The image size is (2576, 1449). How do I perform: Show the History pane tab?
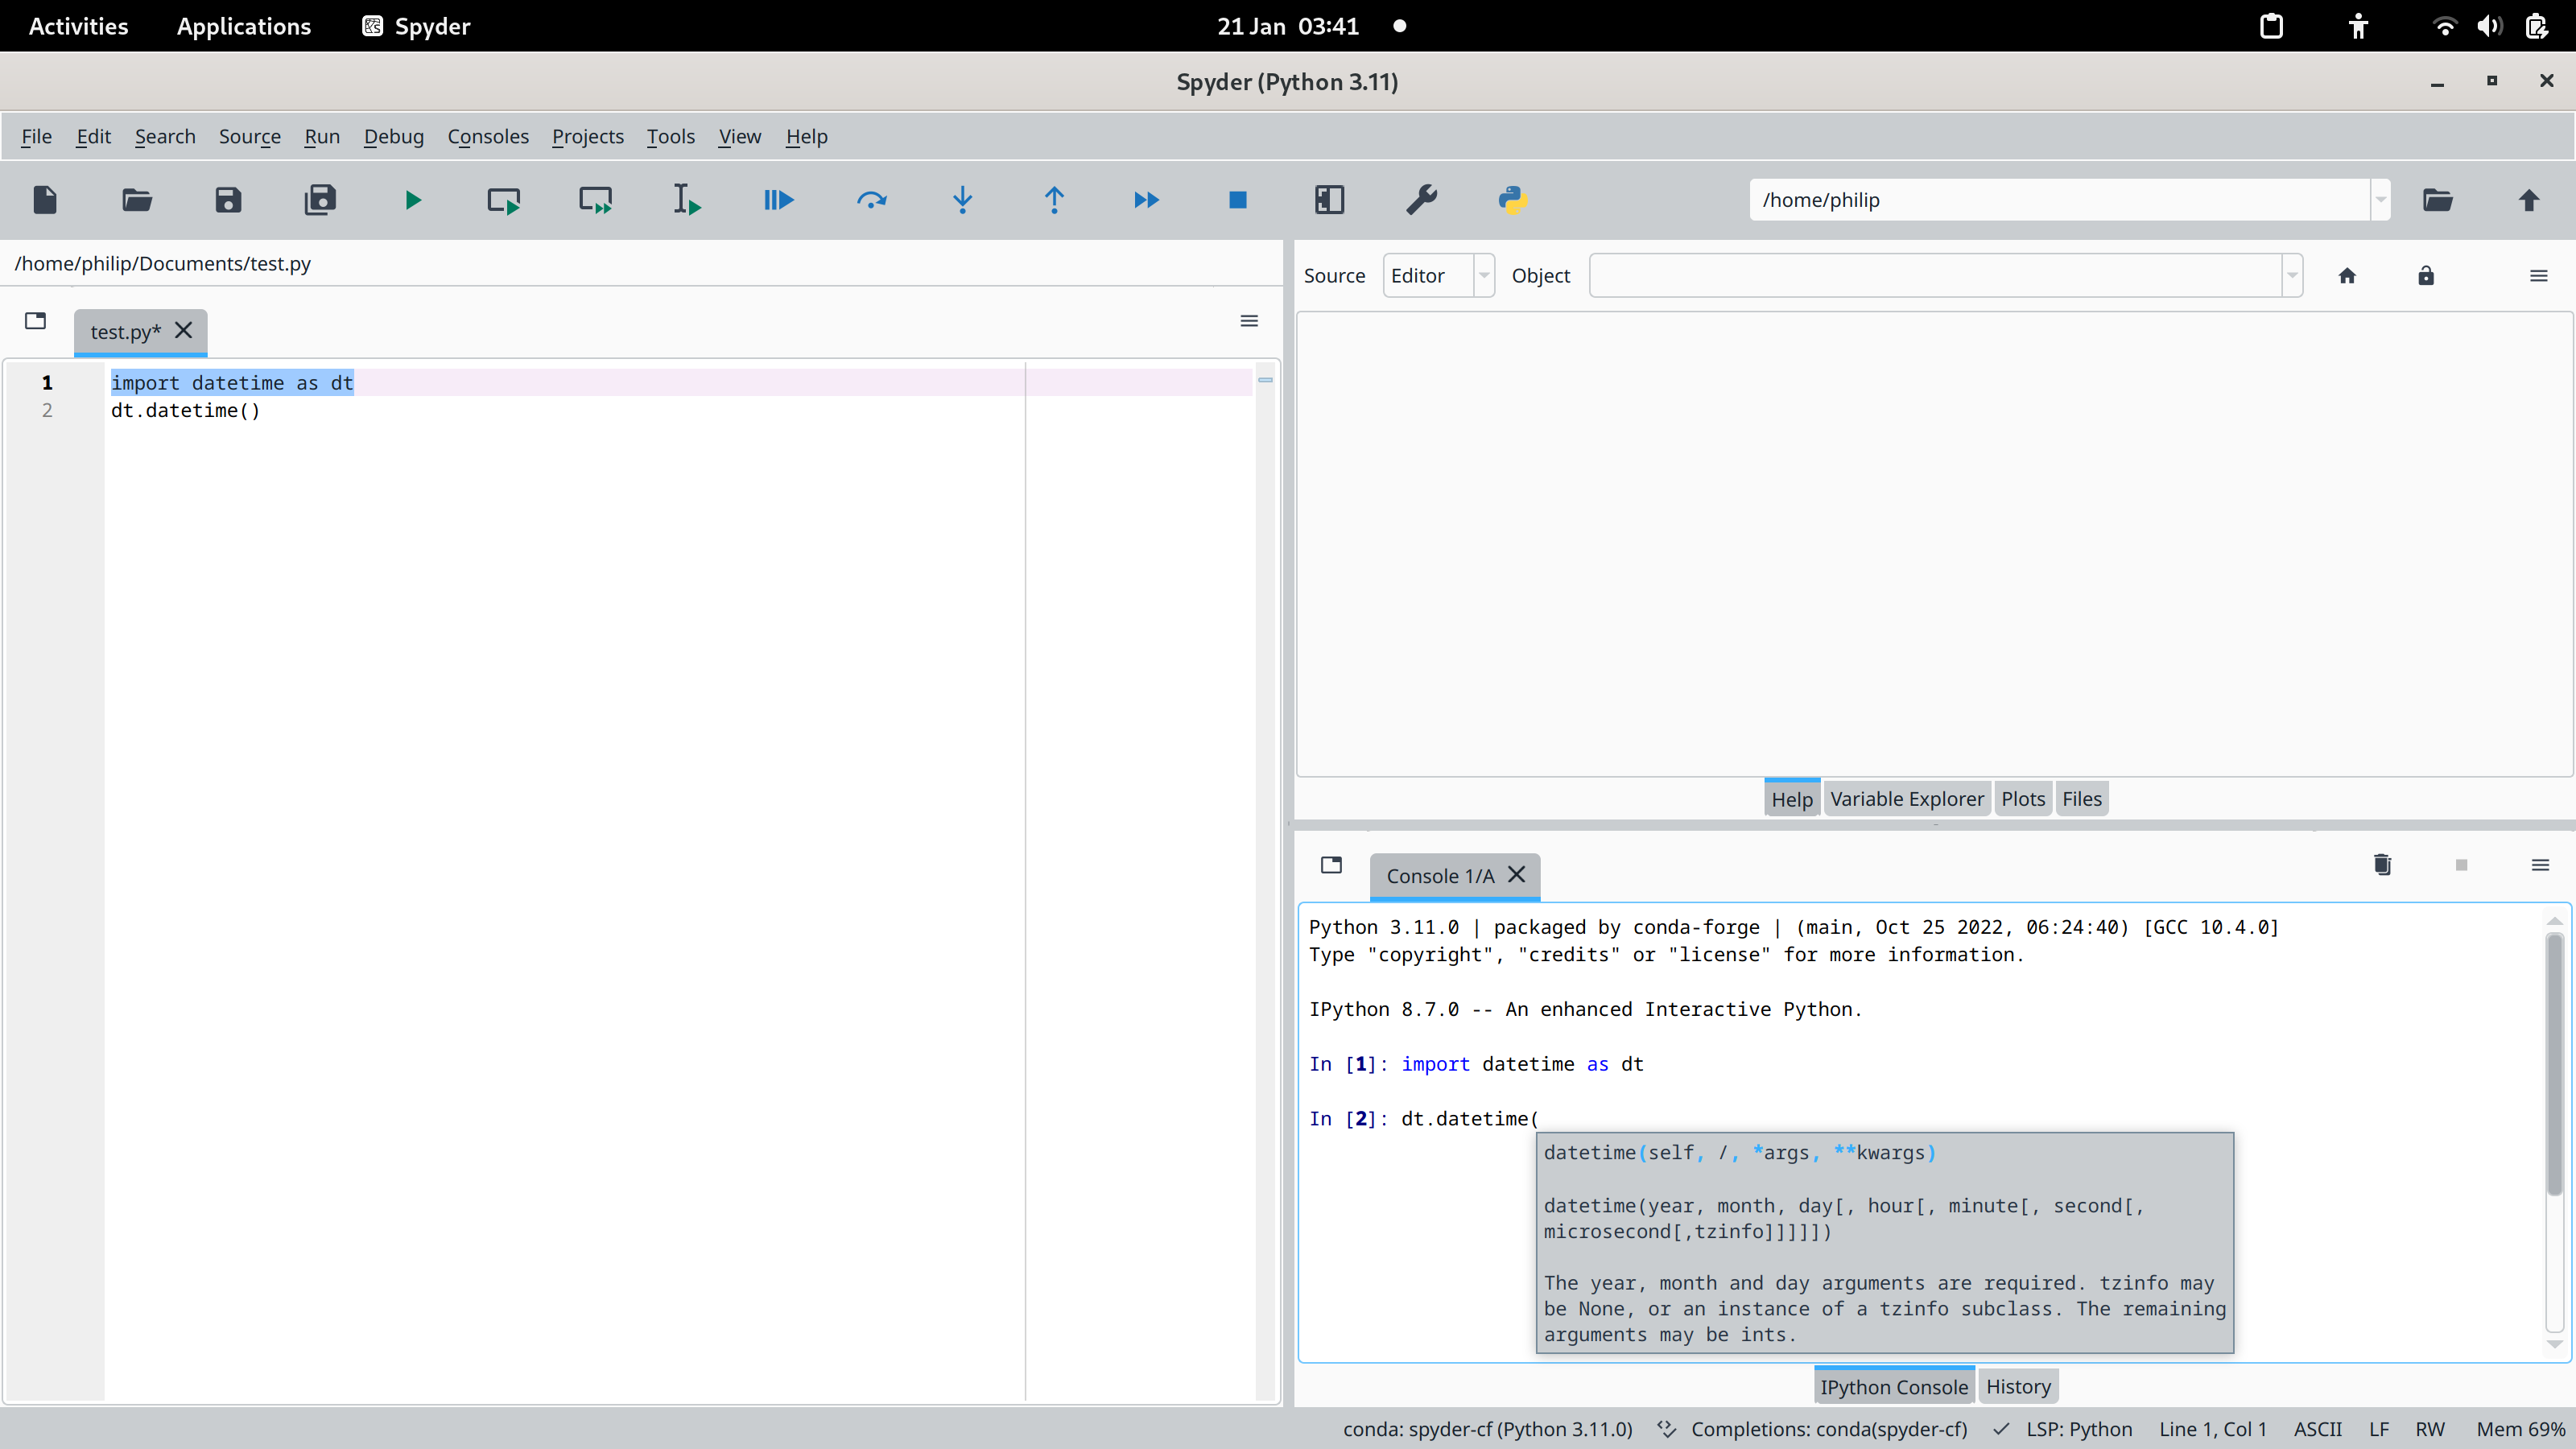point(2018,1387)
